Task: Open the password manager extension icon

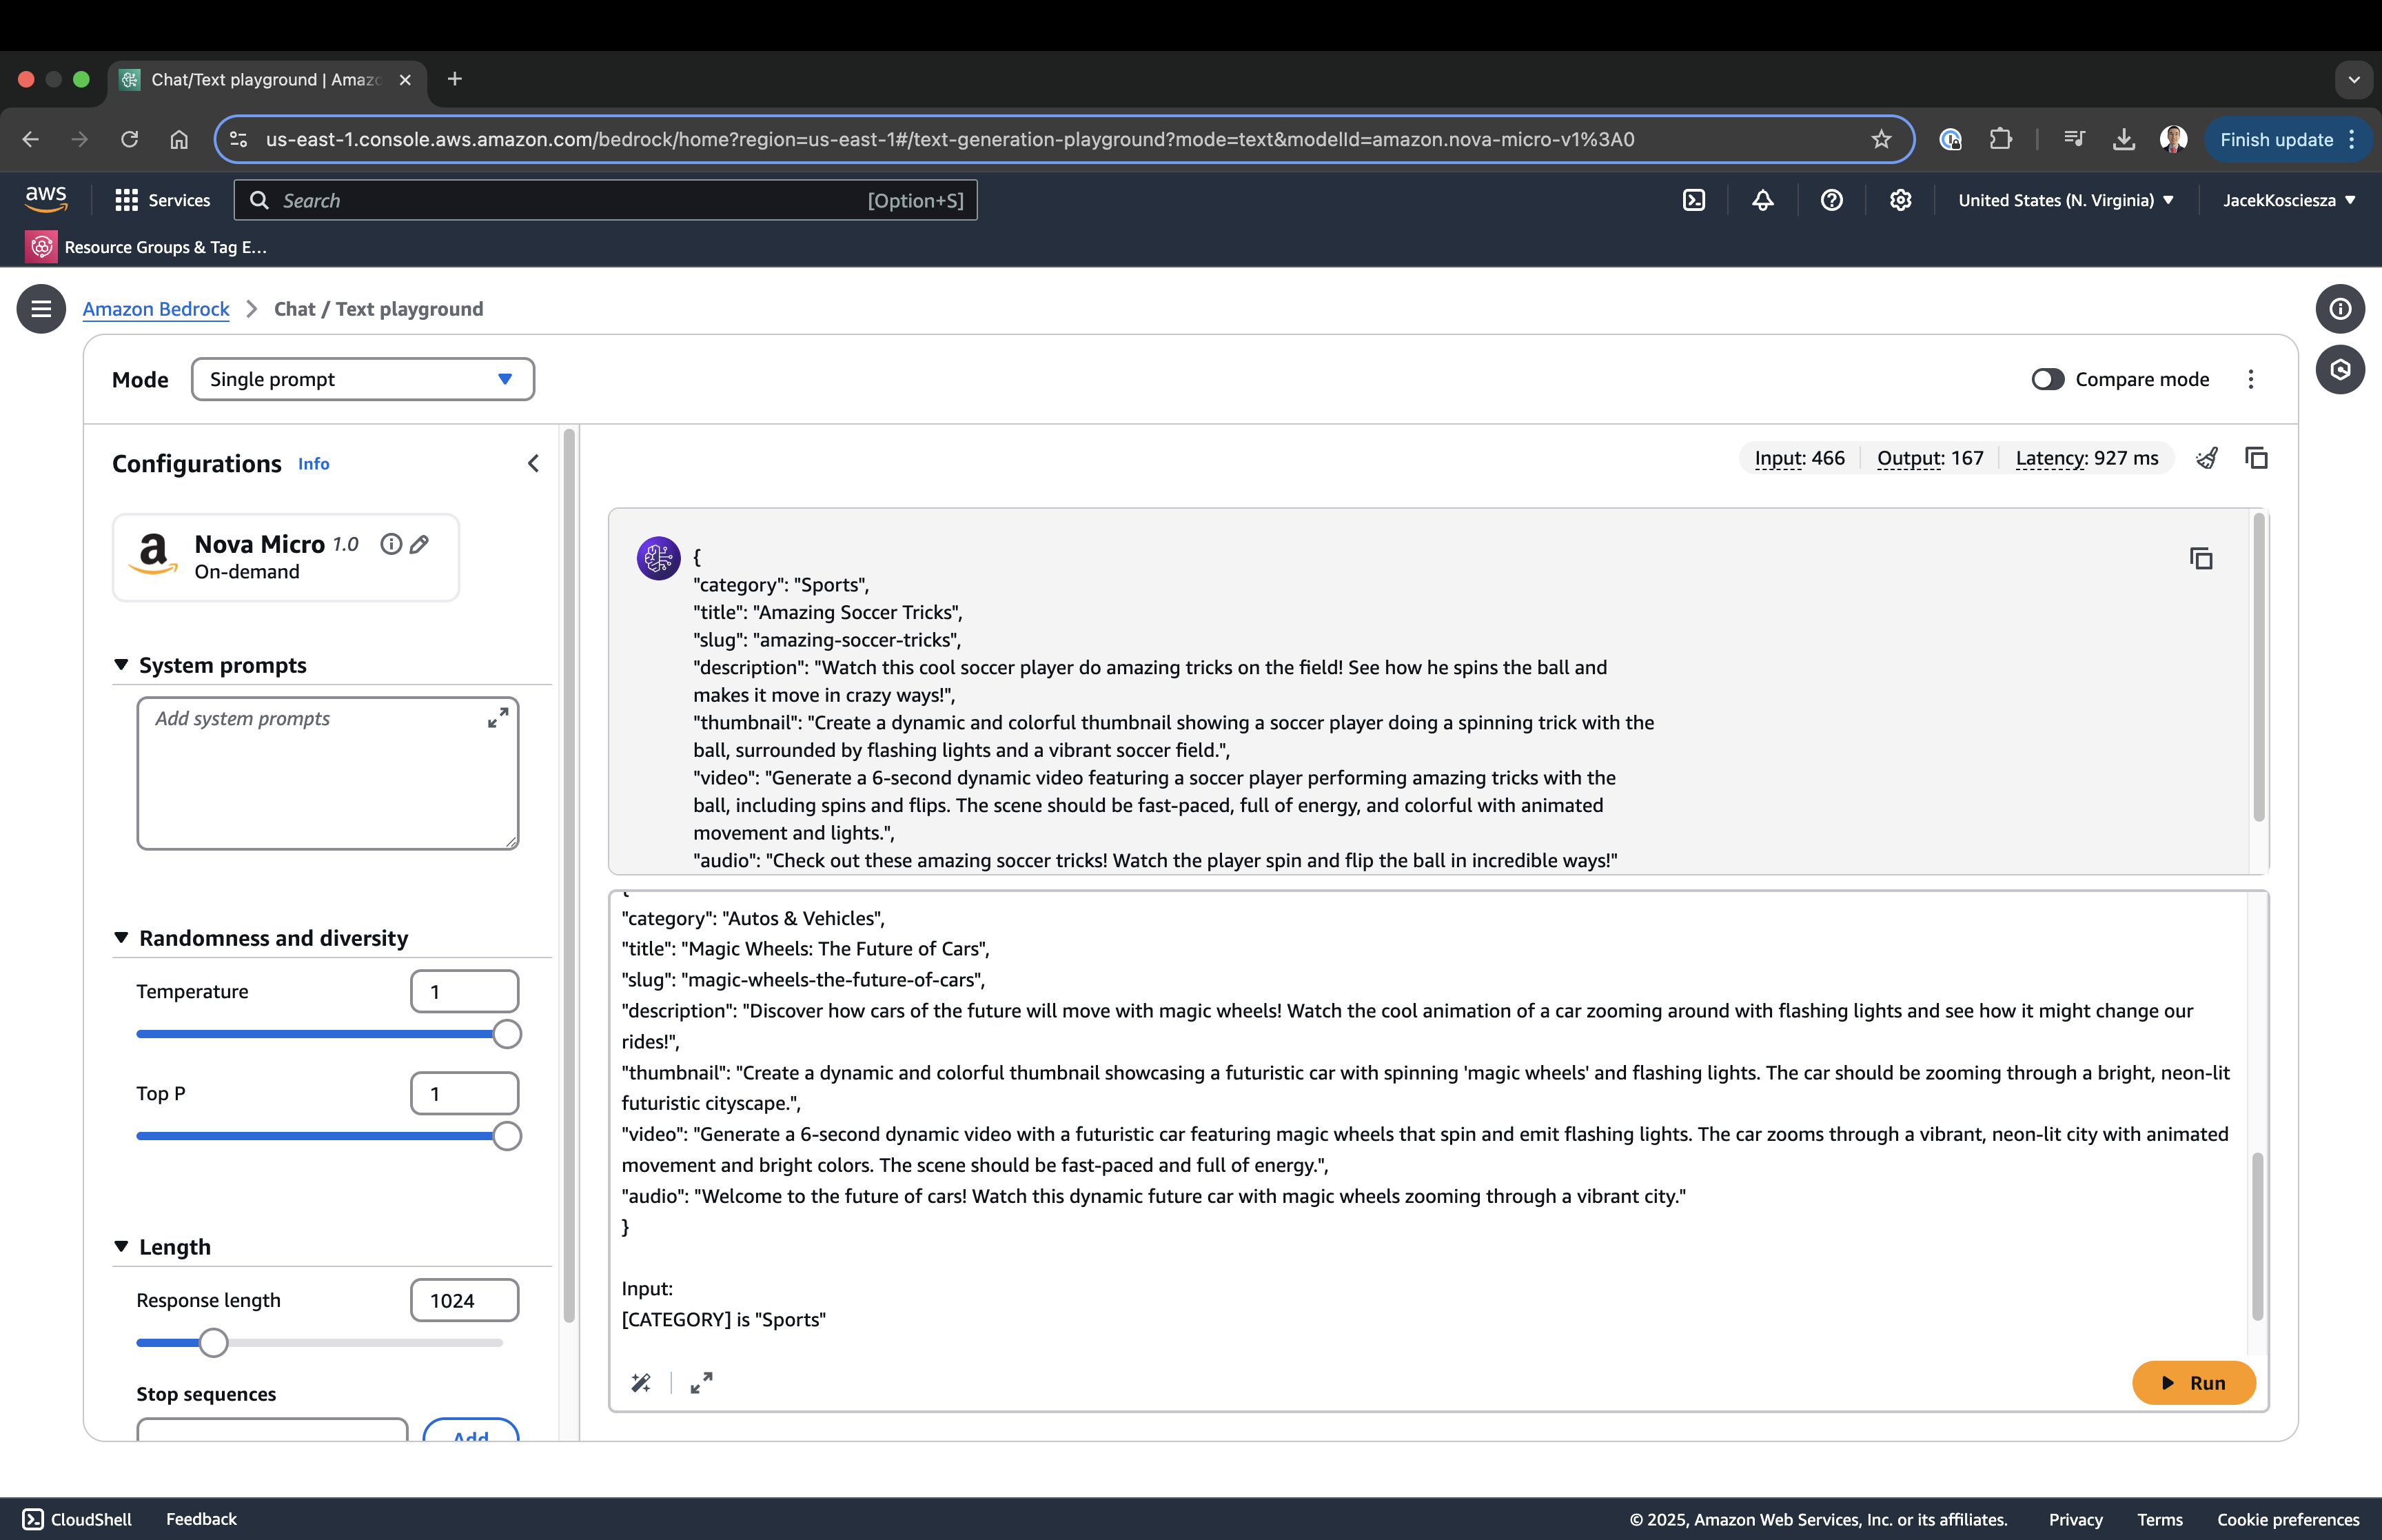Action: point(1950,139)
